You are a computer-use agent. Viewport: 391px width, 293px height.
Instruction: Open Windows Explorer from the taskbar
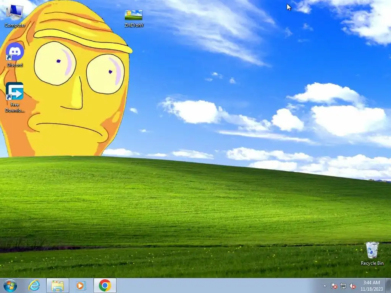[x=58, y=285]
